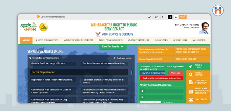
Task: Click the user icon beside username field
Action: (x=142, y=91)
